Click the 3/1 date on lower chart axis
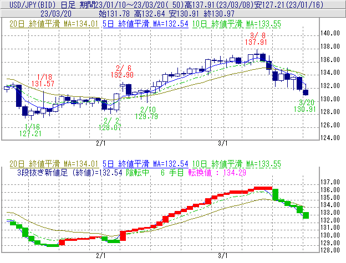Screen dimensions: 346x263 [x=223, y=256]
